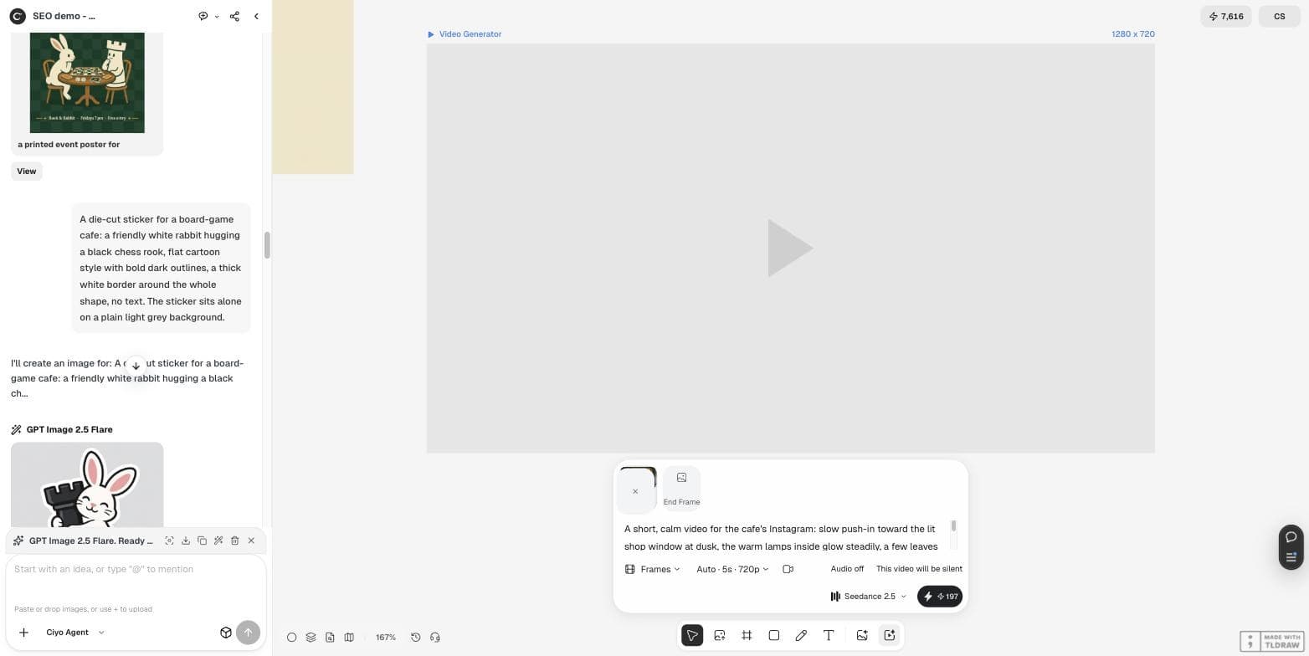The width and height of the screenshot is (1309, 656).
Task: Open the chess rabbit poster thumbnail
Action: (x=87, y=82)
